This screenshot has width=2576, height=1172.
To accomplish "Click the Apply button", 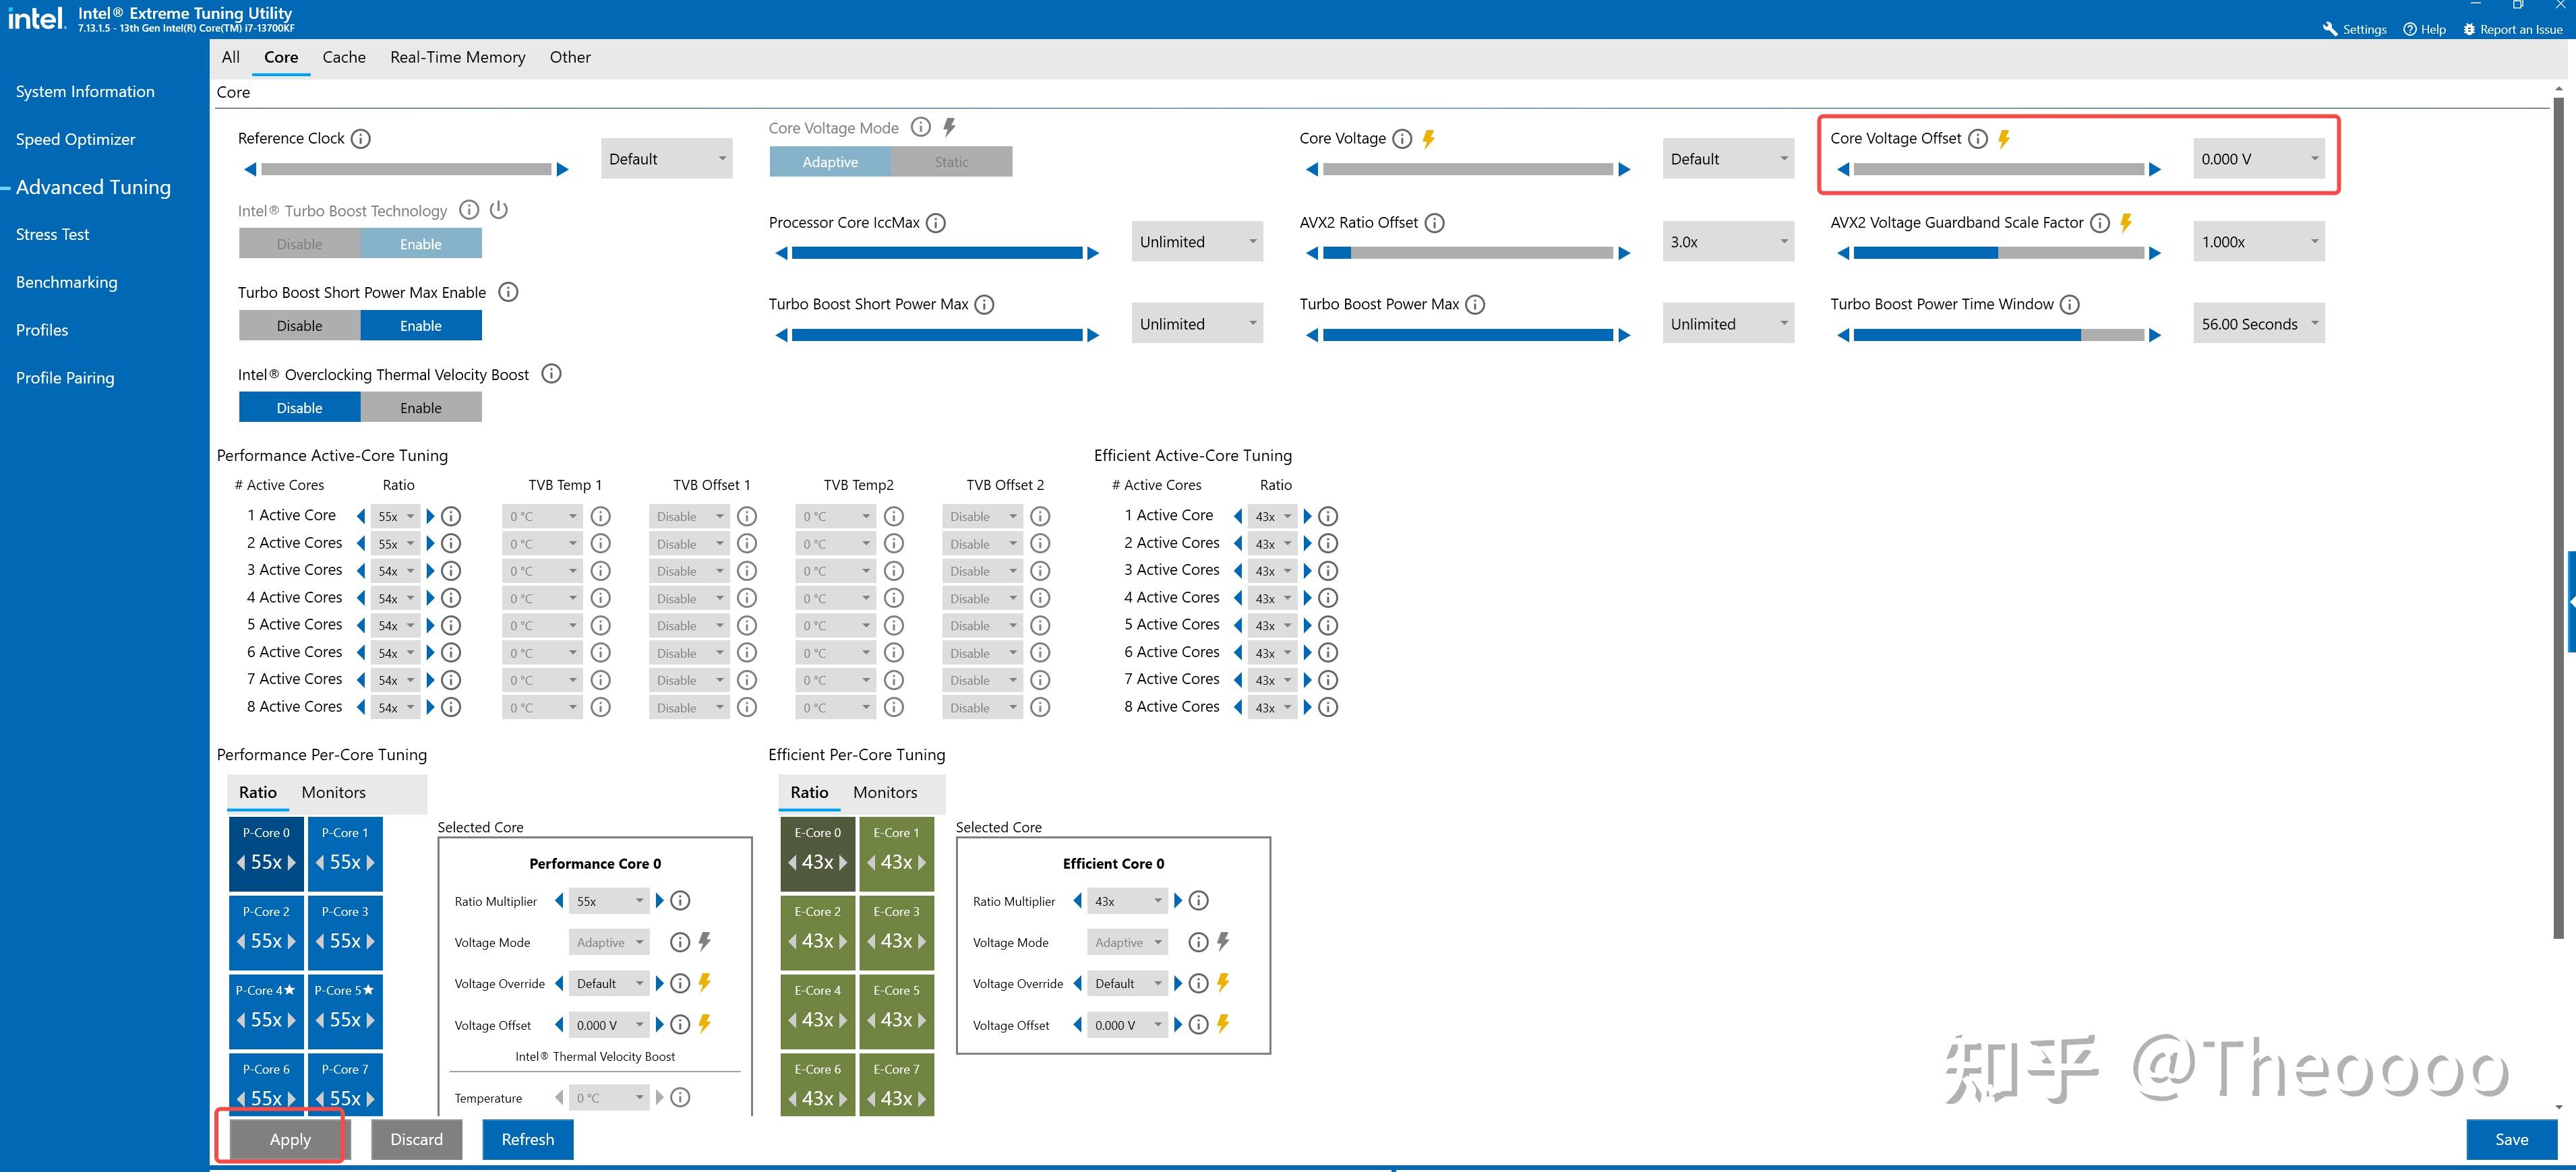I will click(290, 1139).
